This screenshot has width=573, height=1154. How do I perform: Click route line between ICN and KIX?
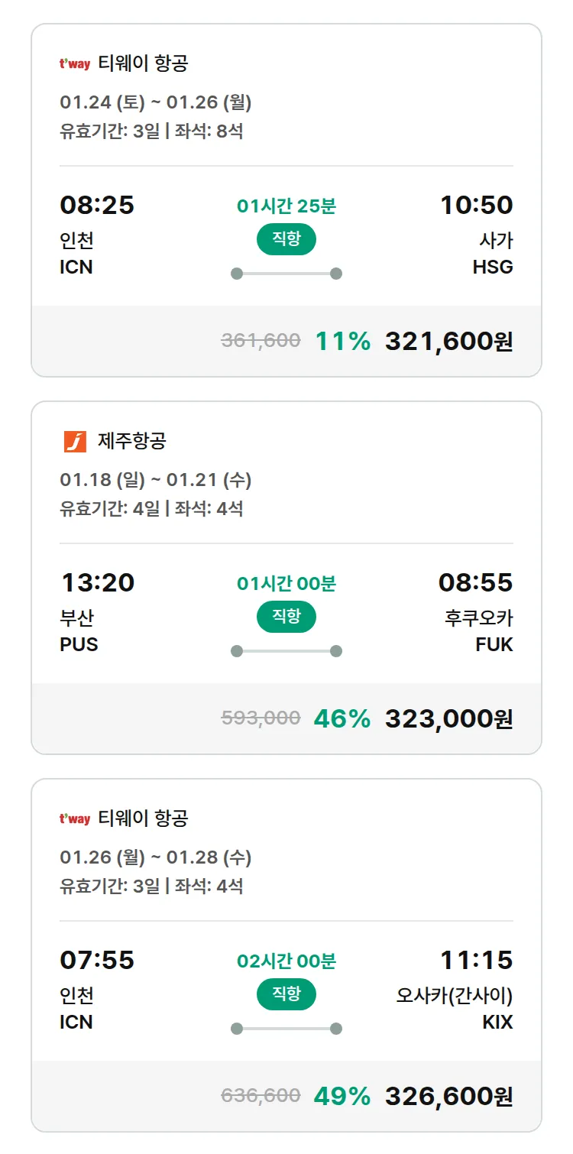(286, 1029)
